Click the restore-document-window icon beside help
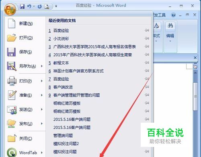The image size is (201, 157). click(187, 15)
